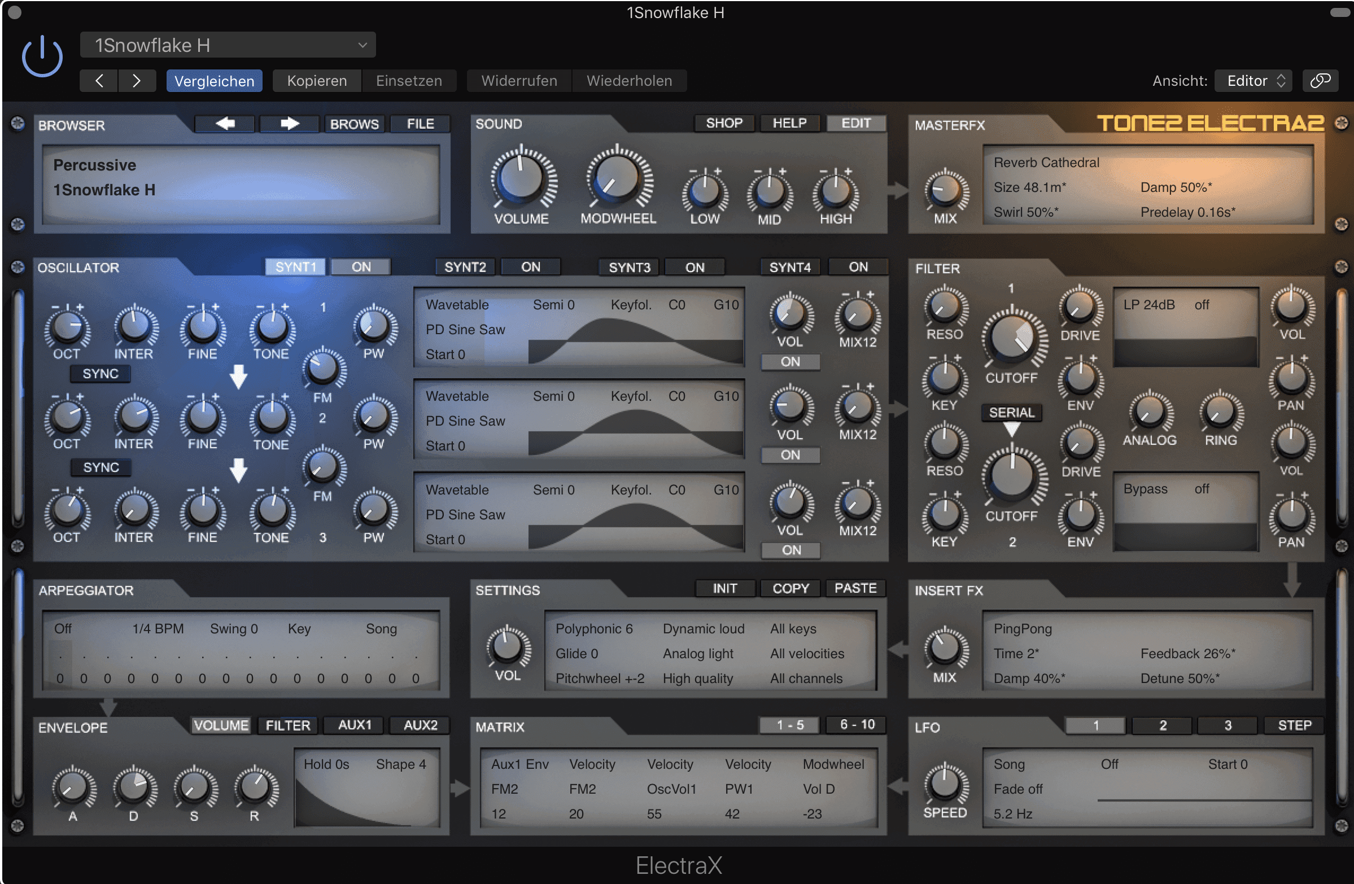Click the HIGH EQ knob
This screenshot has width=1354, height=884.
(x=835, y=191)
